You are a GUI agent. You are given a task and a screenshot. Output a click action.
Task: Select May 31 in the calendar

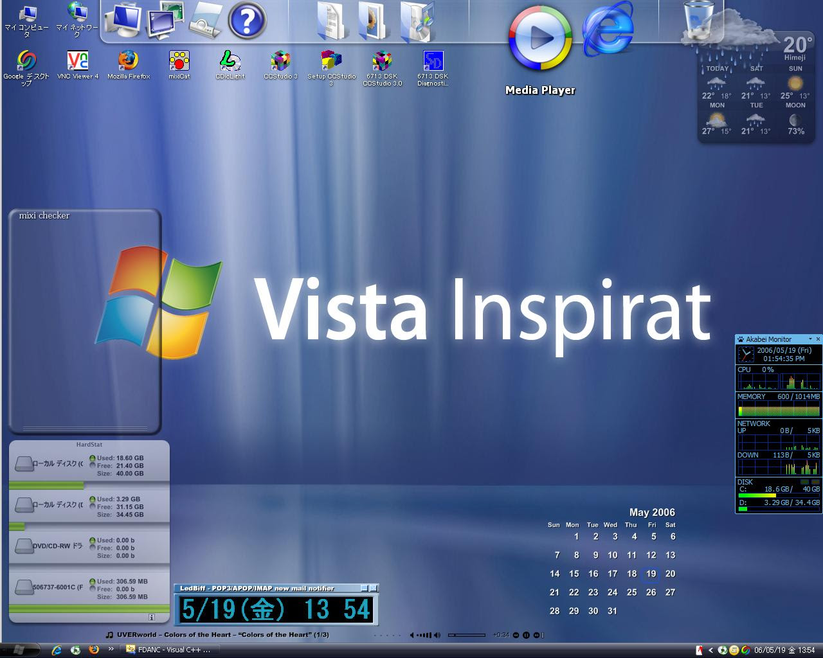click(612, 611)
